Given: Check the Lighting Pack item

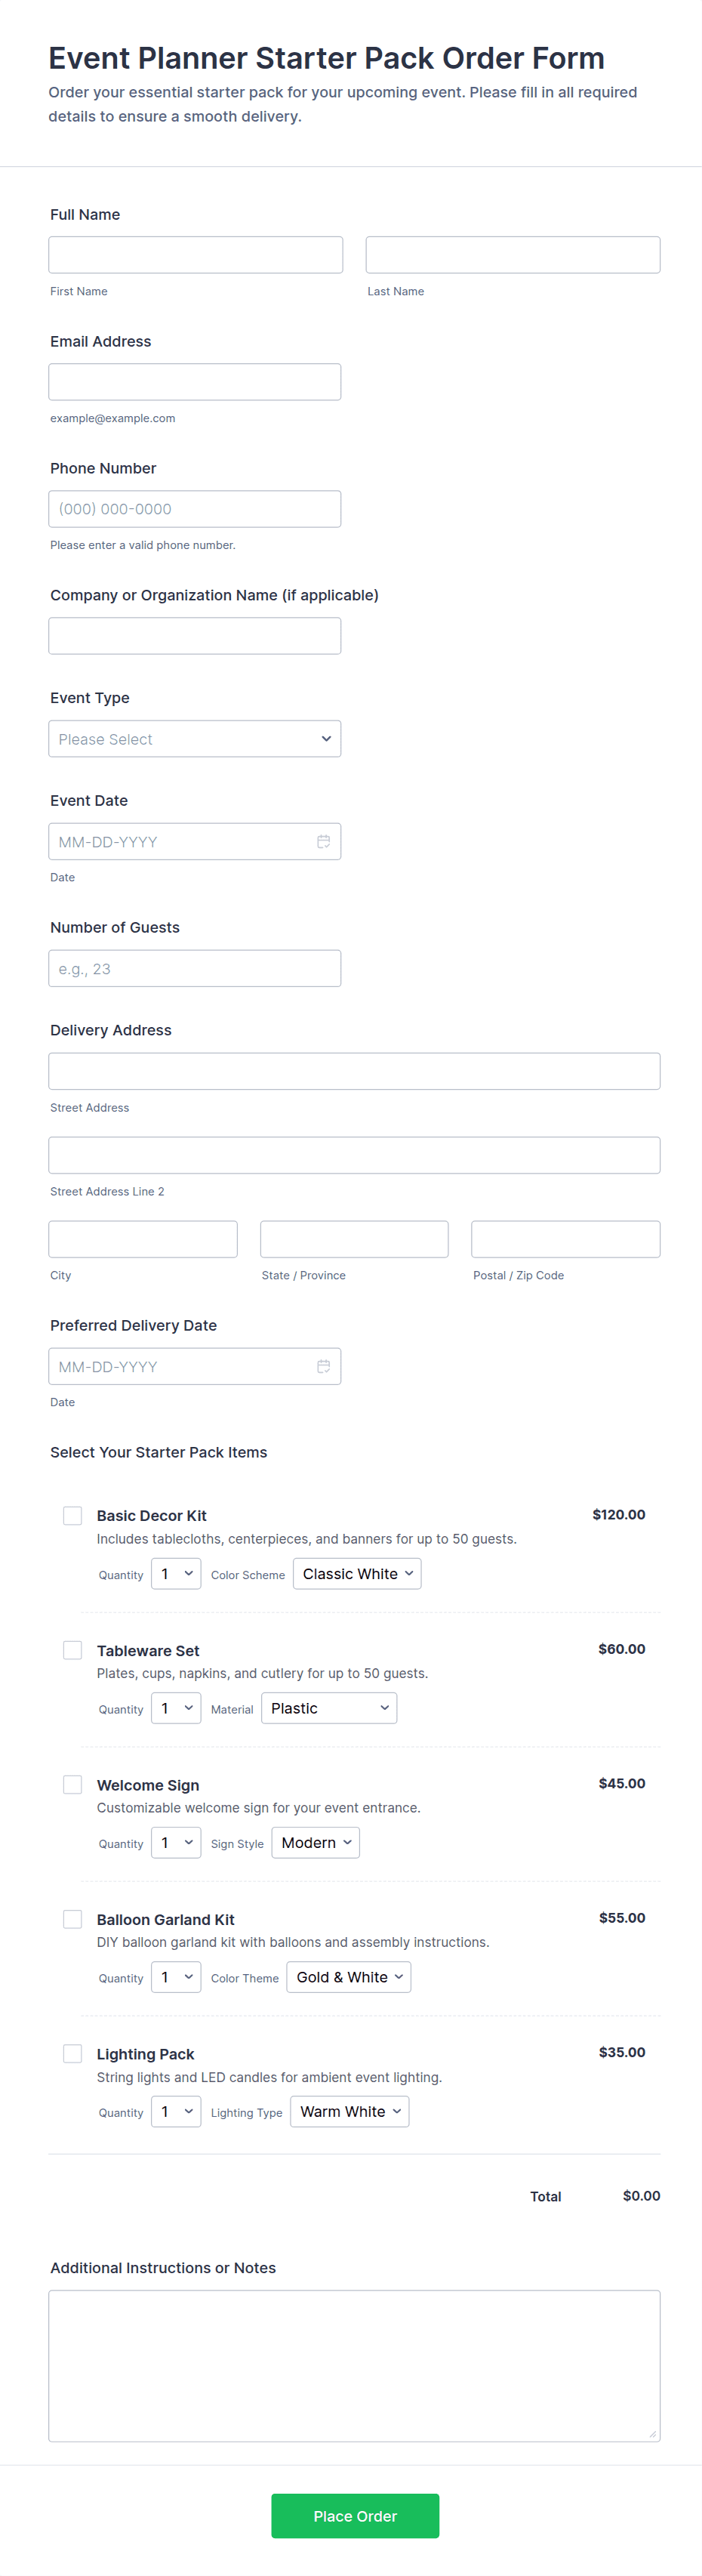Looking at the screenshot, I should click(73, 2053).
